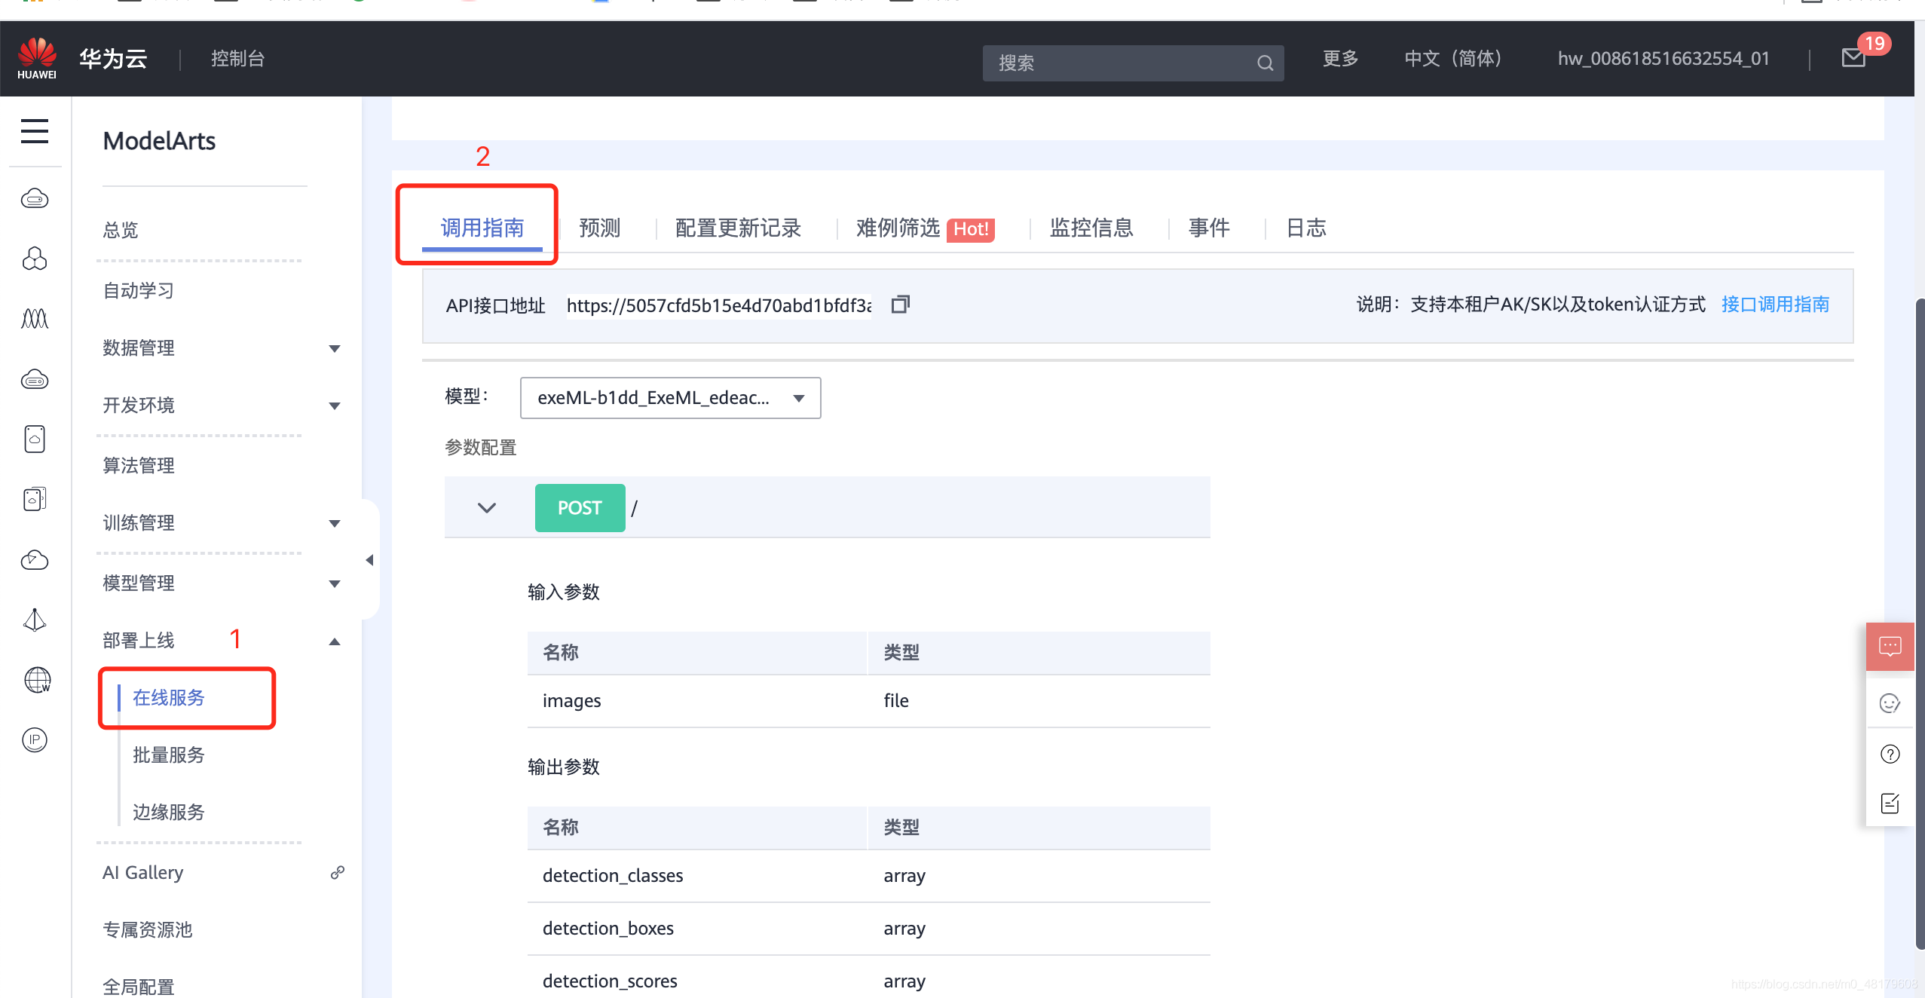
Task: Click the file type cell for images
Action: [896, 701]
